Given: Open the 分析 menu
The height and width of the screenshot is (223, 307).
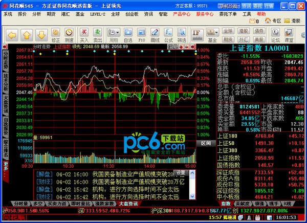Looking at the screenshot, I should [x=37, y=14].
